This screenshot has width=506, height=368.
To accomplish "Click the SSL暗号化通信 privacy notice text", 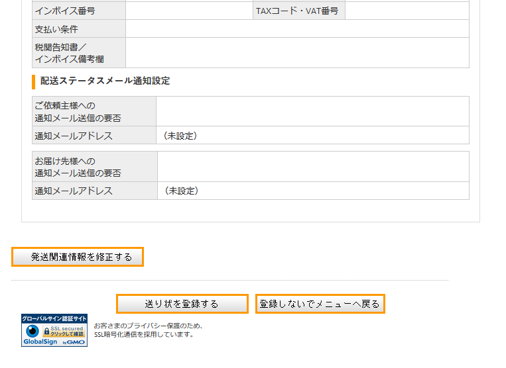I will click(x=149, y=330).
